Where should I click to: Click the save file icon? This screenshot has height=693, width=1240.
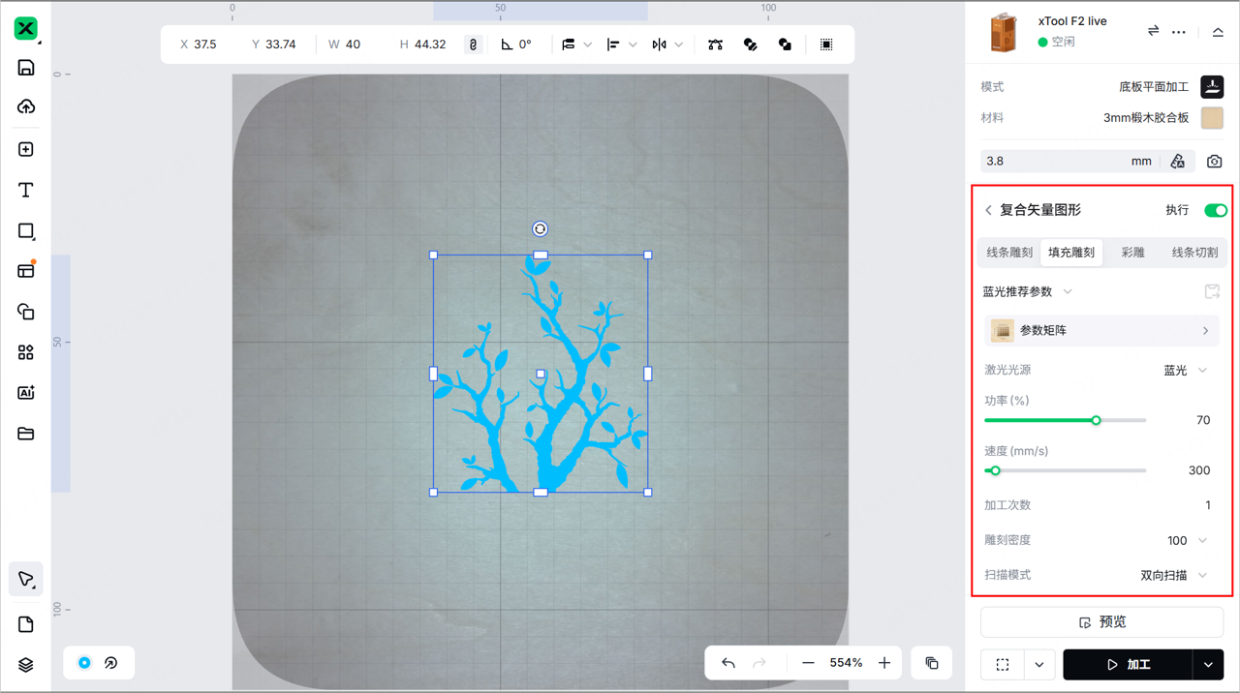pyautogui.click(x=26, y=68)
